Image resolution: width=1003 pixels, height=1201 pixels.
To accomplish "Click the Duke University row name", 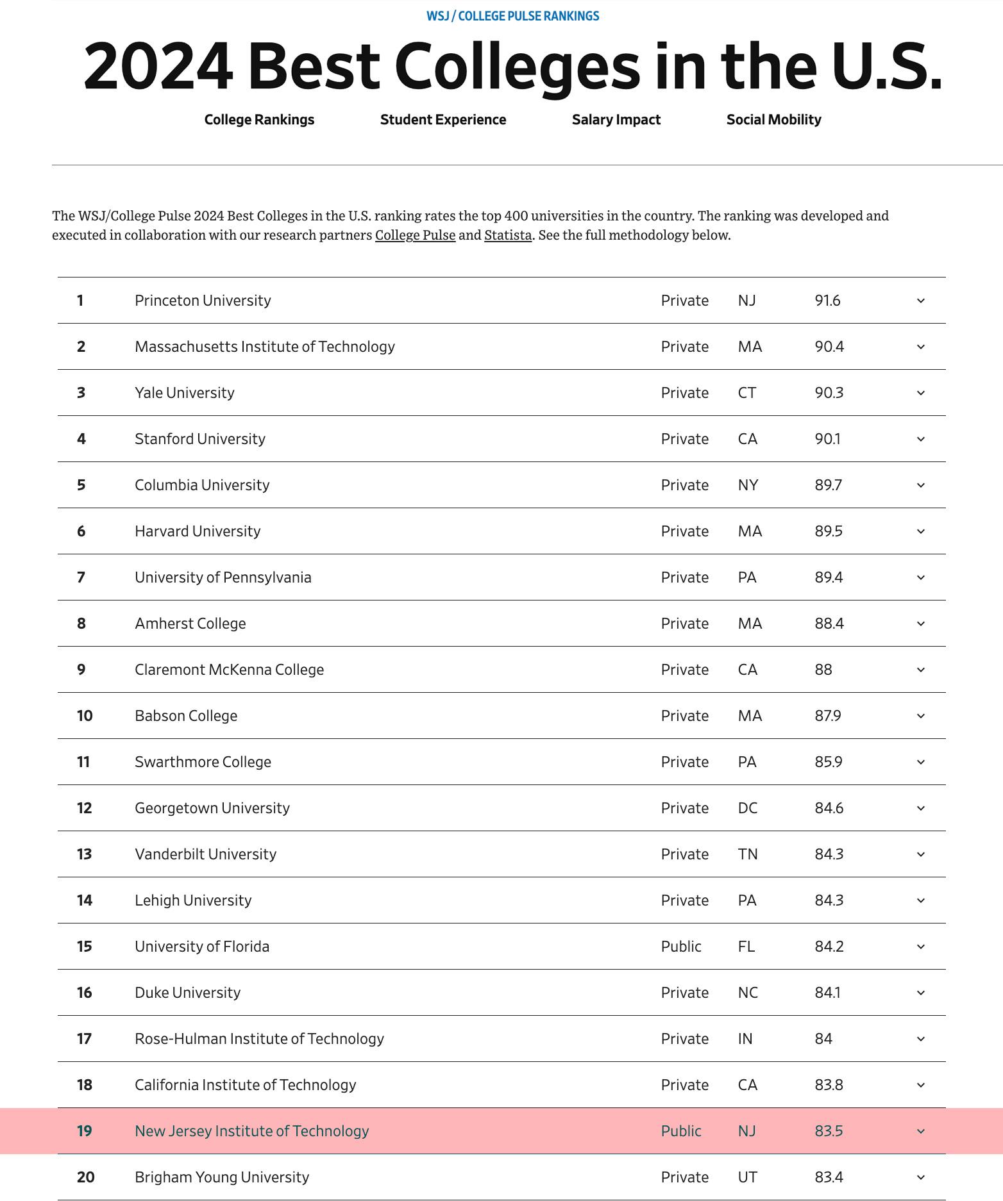I will 187,993.
